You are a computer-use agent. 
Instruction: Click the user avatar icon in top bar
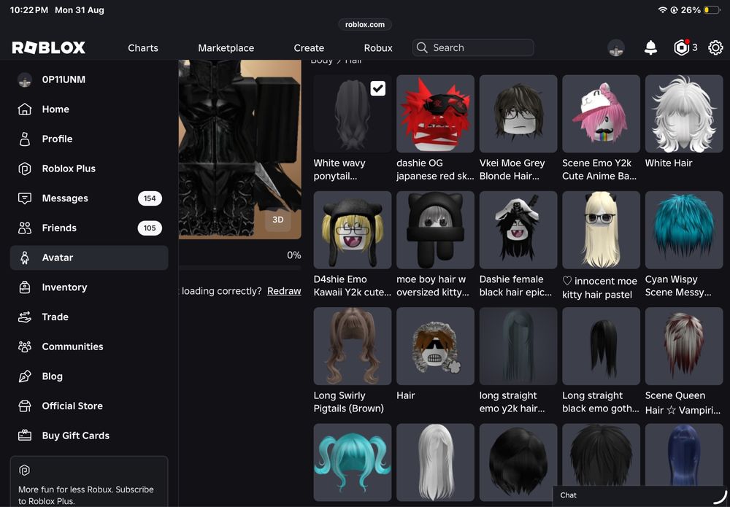tap(616, 47)
